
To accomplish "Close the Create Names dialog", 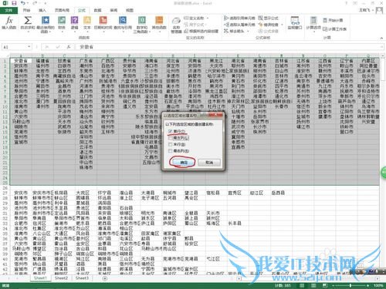I will (x=216, y=115).
